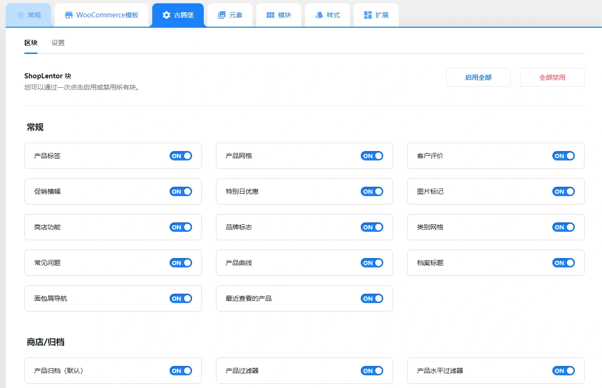The image size is (602, 388).
Task: Select the 古腾堡 gear icon
Action: pos(166,15)
